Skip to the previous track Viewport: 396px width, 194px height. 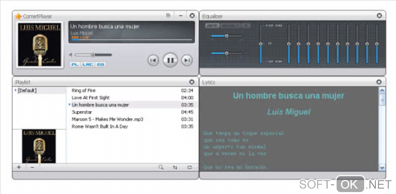[x=153, y=60]
